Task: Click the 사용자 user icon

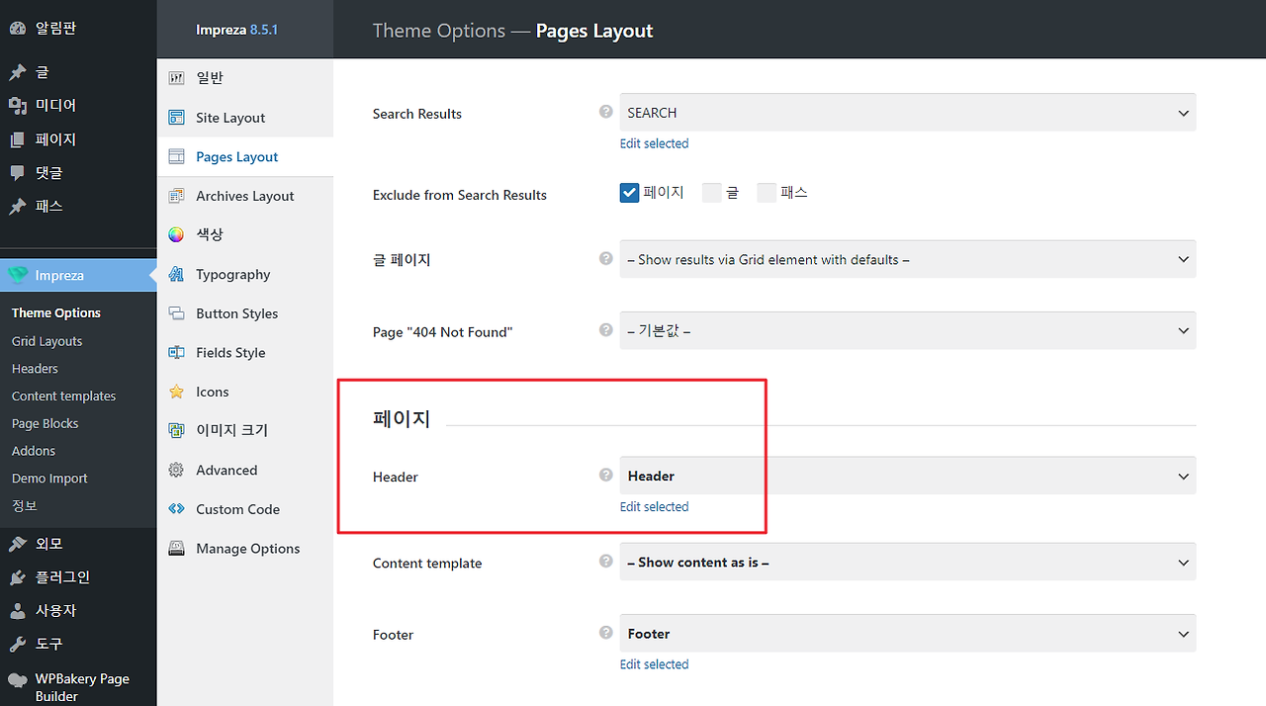Action: click(18, 611)
